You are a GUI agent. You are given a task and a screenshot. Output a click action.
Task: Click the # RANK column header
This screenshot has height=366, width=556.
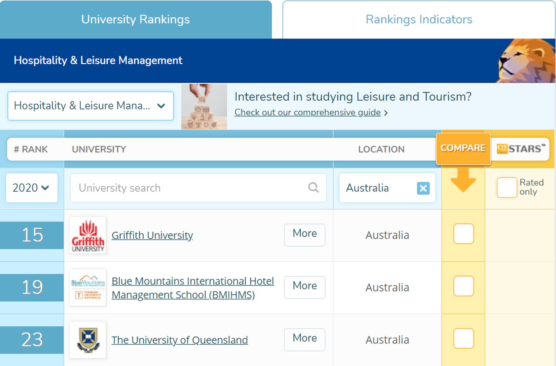31,149
